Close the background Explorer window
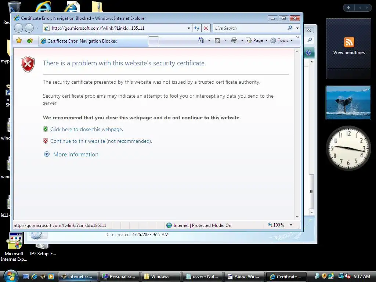The width and height of the screenshot is (376, 282). [x=309, y=30]
